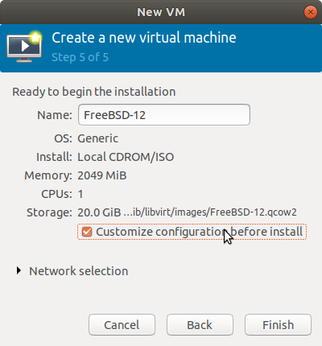Click the Finish button
The height and width of the screenshot is (346, 322).
pyautogui.click(x=278, y=325)
